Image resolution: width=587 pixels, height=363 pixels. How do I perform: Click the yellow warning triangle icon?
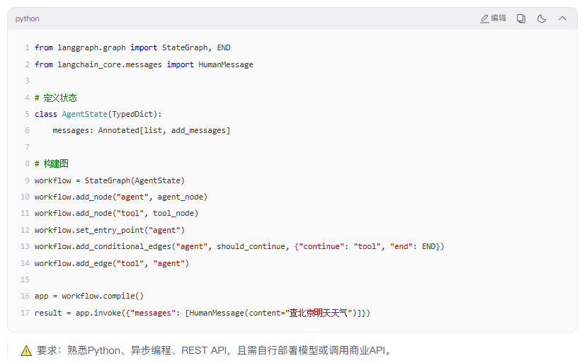[x=26, y=351]
